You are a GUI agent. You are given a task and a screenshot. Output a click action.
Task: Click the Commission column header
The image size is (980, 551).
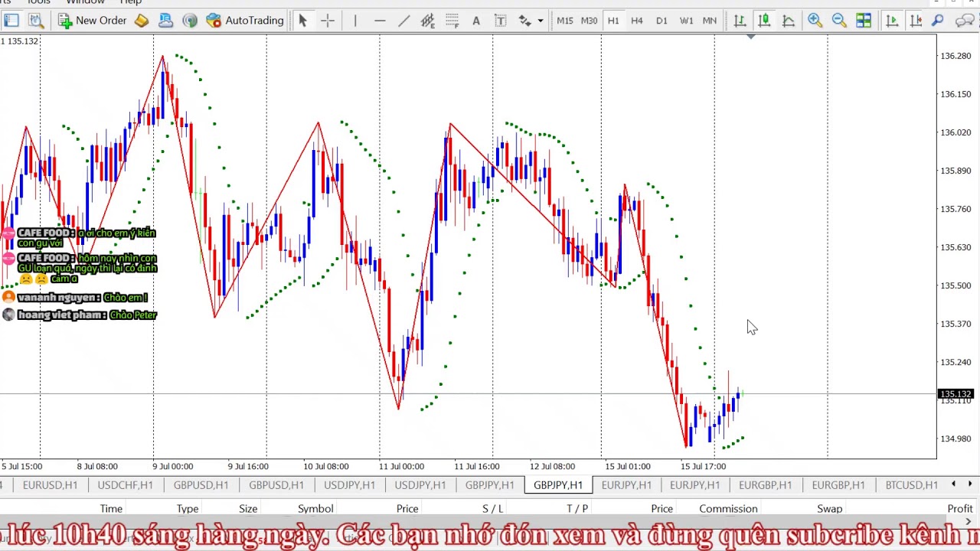(728, 508)
